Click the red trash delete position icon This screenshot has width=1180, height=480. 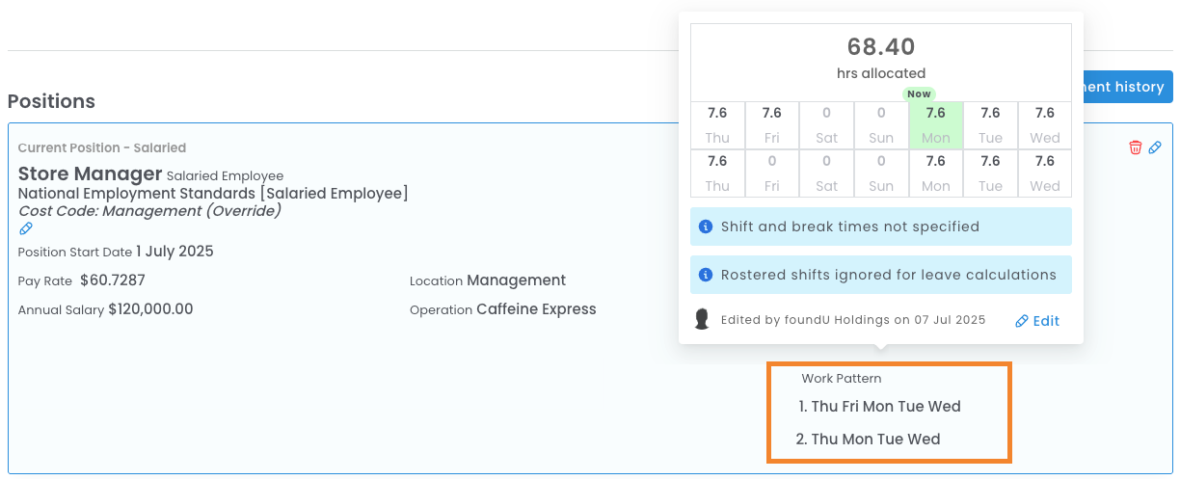click(1135, 147)
